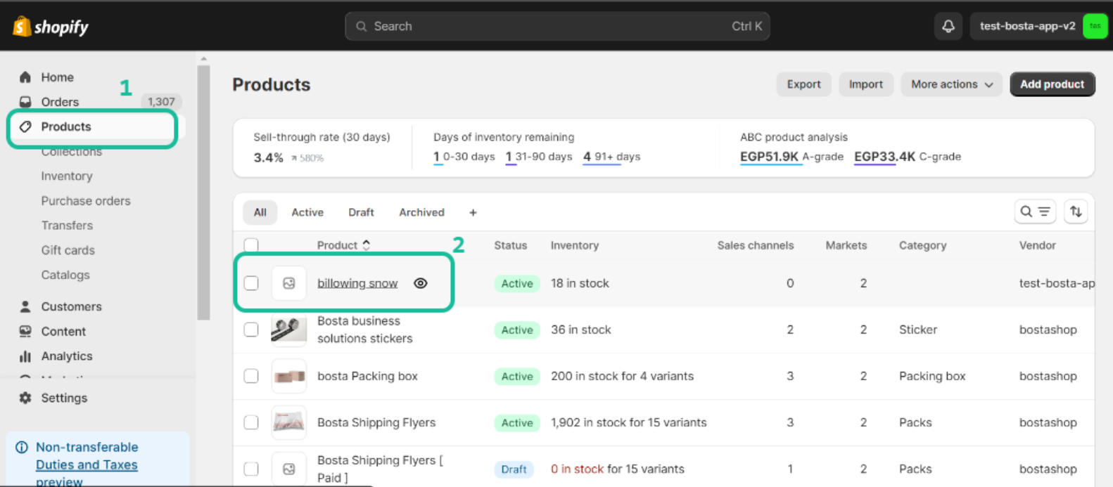Click the Active badge on bosta Packing box
Screen dimensions: 1113x487
tap(517, 376)
